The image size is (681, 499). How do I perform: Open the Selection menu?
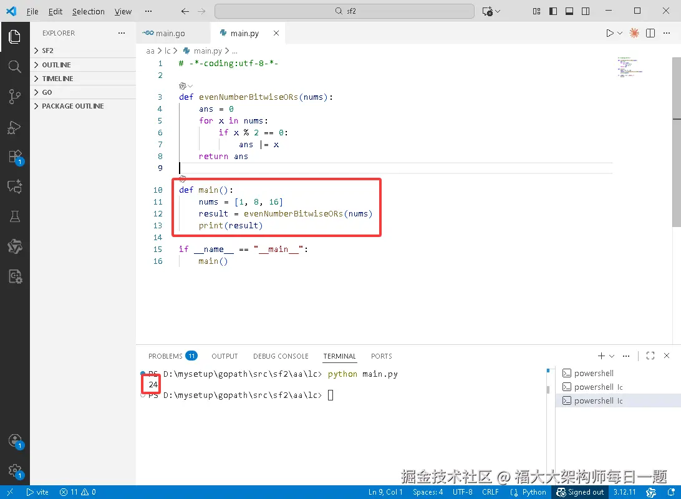pyautogui.click(x=88, y=11)
